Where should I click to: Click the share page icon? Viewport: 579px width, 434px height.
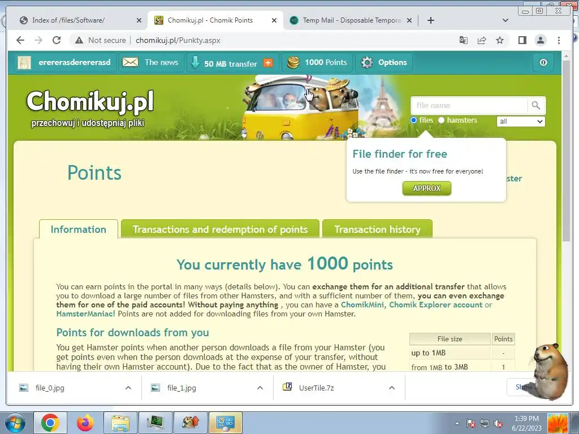482,40
